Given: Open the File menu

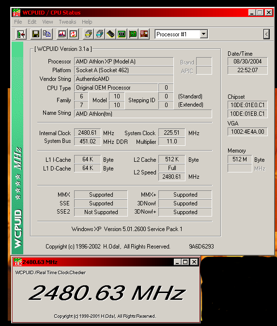Looking at the screenshot, I should 18,22.
